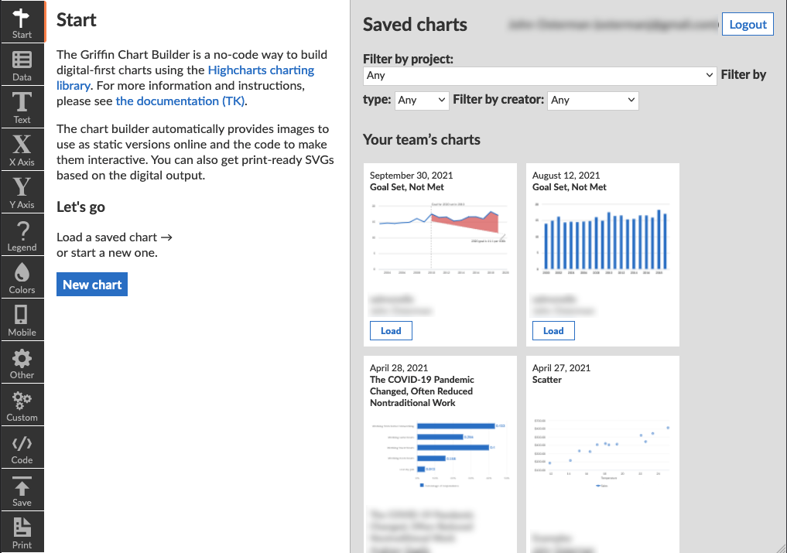Open the Print panel

click(22, 532)
